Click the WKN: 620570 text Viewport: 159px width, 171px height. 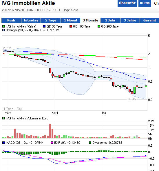(13, 10)
